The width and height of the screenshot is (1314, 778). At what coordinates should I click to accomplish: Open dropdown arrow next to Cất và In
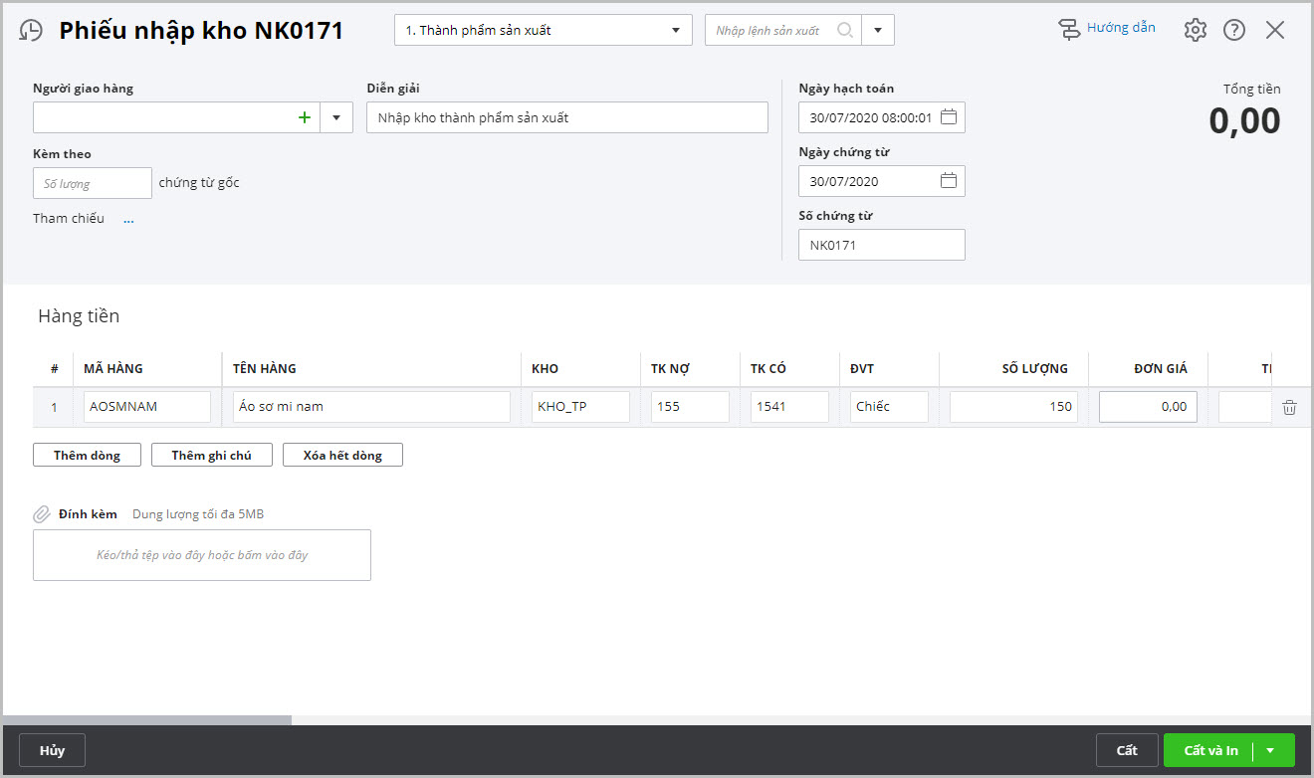click(x=1270, y=750)
